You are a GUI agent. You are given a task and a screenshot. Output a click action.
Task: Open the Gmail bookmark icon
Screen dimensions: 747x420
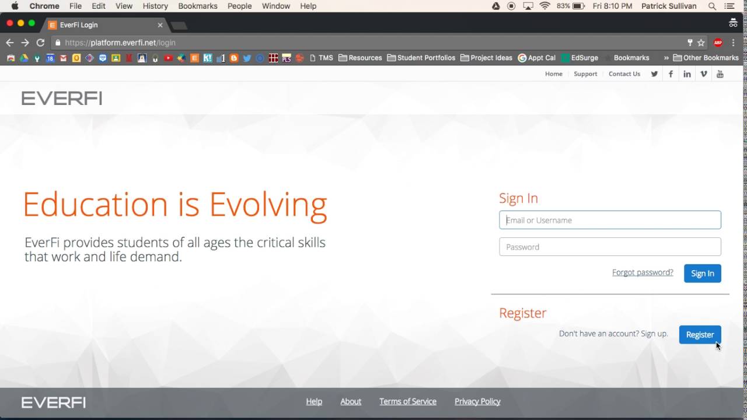63,58
